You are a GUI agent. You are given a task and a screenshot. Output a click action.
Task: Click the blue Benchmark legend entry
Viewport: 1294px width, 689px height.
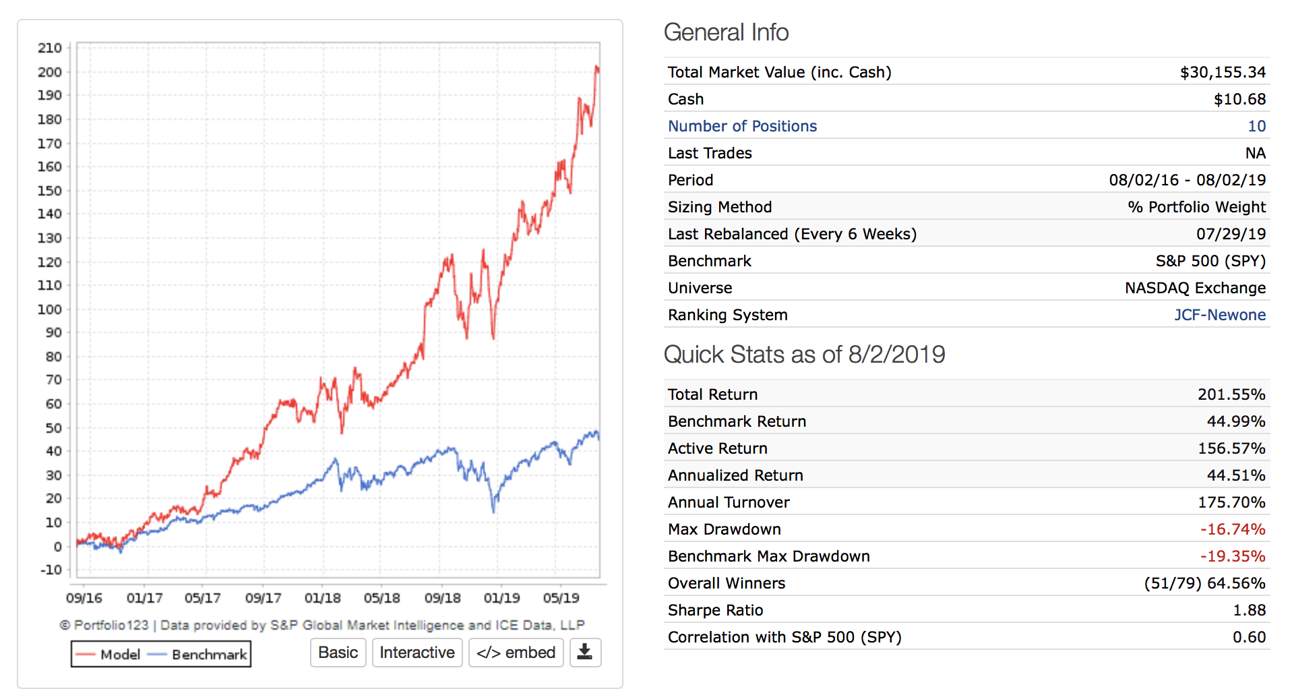[x=199, y=654]
